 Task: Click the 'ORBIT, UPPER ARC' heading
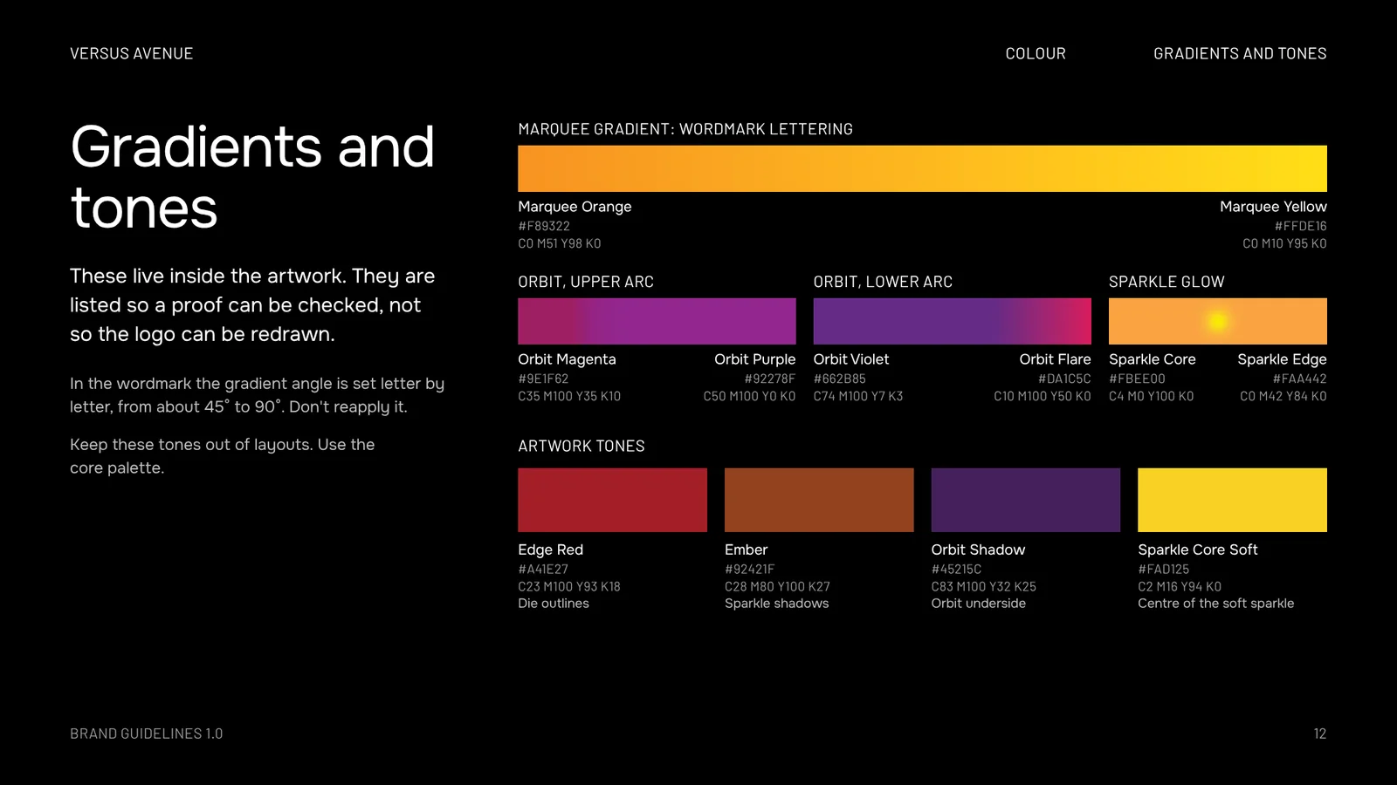[586, 282]
